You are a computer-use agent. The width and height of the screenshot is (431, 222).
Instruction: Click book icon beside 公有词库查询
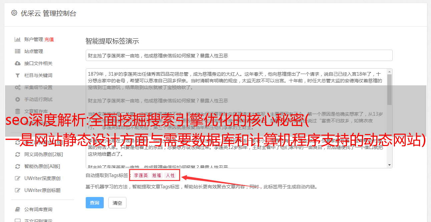click(18, 209)
